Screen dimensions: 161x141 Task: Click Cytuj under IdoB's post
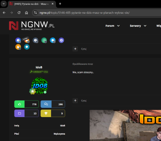pos(84,101)
